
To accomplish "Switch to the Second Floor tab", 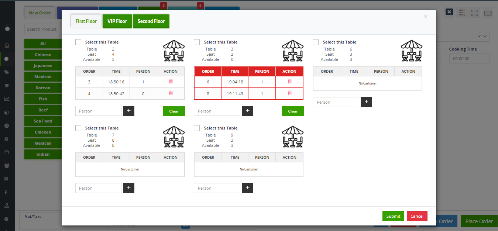I will pos(151,21).
